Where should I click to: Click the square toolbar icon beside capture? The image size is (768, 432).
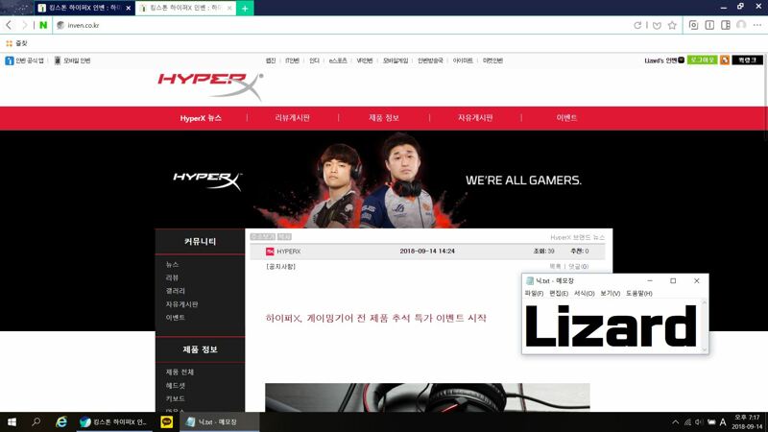click(x=709, y=25)
